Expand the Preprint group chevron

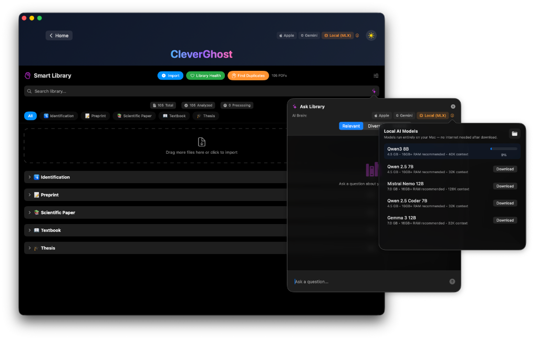pos(29,195)
